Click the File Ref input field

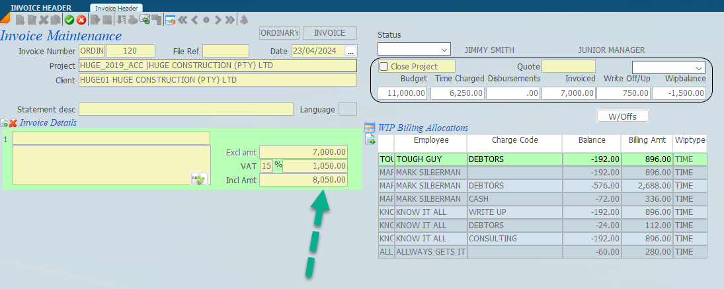tap(225, 51)
